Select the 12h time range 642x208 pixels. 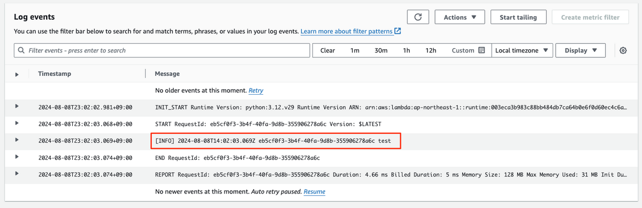click(431, 50)
